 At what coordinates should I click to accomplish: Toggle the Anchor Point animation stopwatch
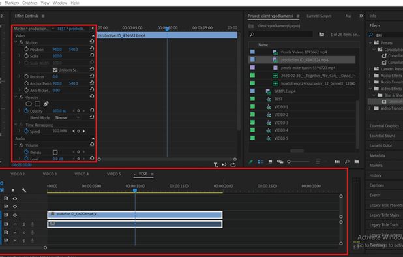point(26,83)
